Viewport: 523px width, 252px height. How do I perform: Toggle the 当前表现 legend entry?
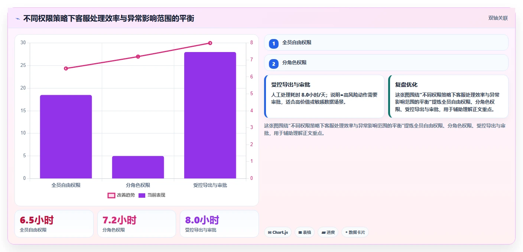click(152, 195)
